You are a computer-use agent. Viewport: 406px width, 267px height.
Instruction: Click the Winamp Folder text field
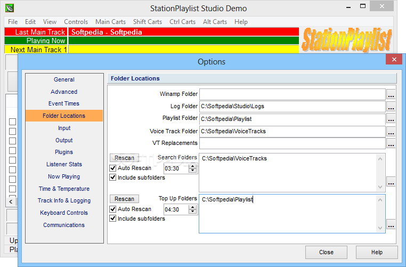[293, 94]
